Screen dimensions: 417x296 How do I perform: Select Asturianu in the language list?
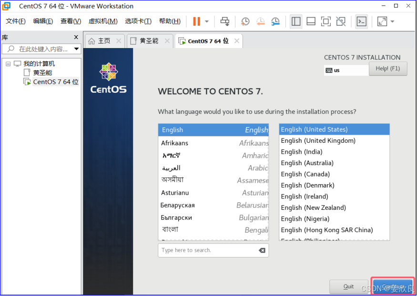(214, 193)
